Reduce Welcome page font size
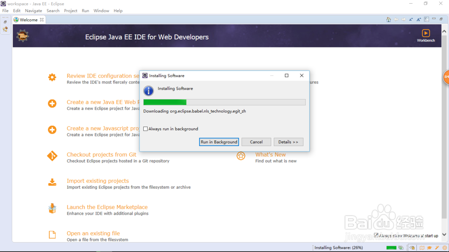 [411, 19]
